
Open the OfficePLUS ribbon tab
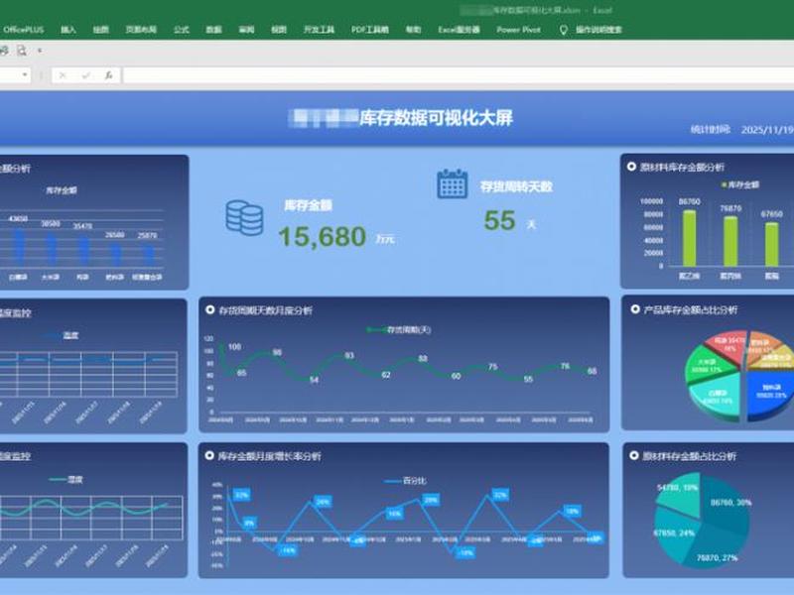23,30
